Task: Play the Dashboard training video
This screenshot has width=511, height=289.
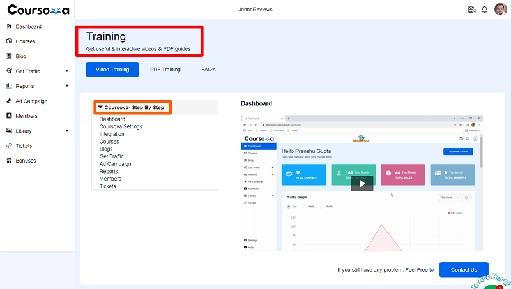Action: [x=362, y=184]
